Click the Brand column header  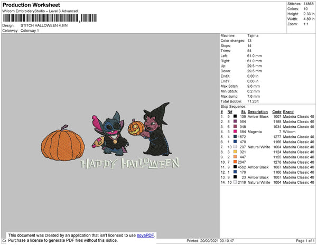point(288,112)
